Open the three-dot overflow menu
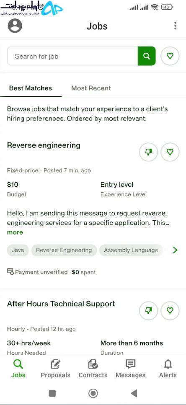 176,26
